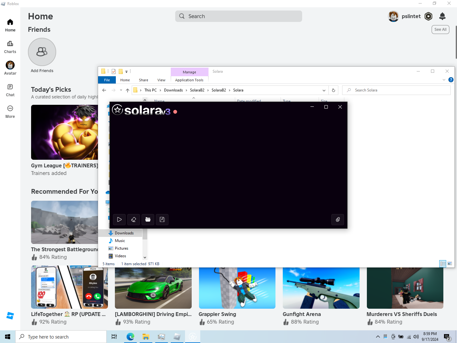Switch Explorer to details view icon
The image size is (457, 343).
pos(443,264)
